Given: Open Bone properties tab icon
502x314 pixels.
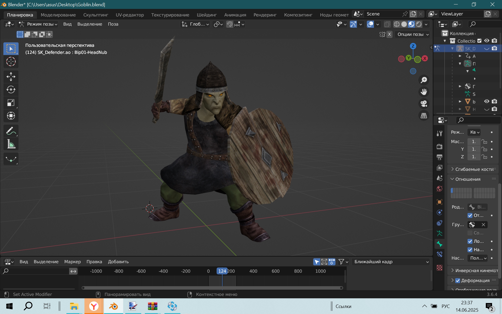Looking at the screenshot, I should coord(440,244).
